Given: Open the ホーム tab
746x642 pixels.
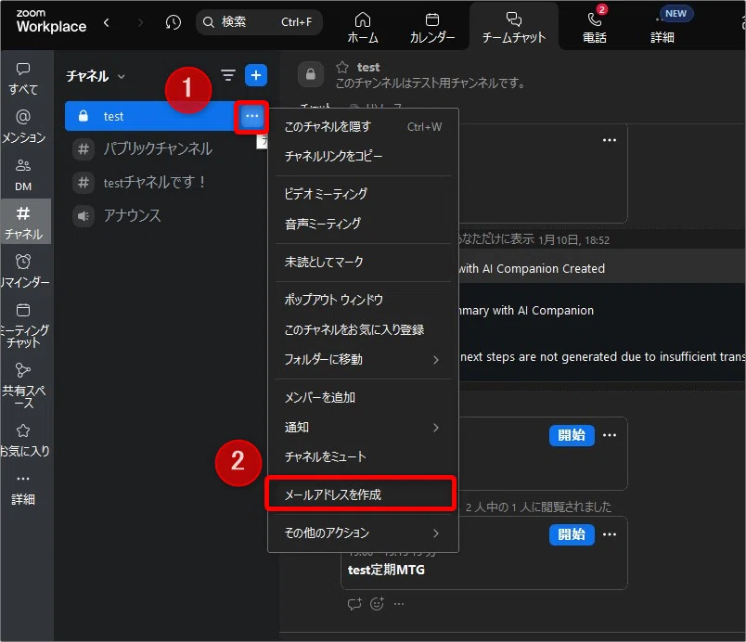Looking at the screenshot, I should click(363, 28).
